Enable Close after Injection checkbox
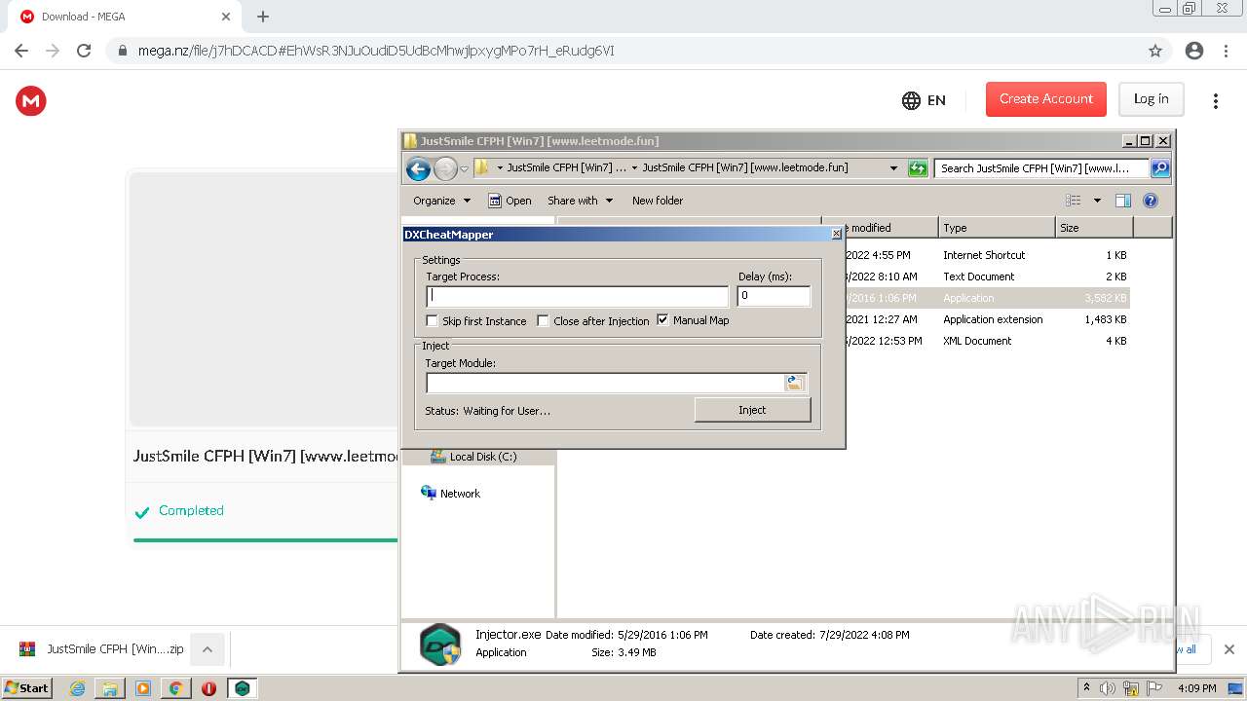The width and height of the screenshot is (1247, 701). (x=544, y=320)
